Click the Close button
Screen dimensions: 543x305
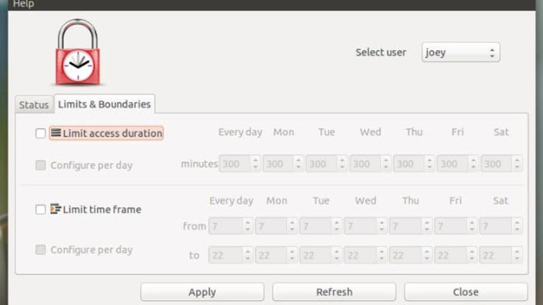point(465,292)
